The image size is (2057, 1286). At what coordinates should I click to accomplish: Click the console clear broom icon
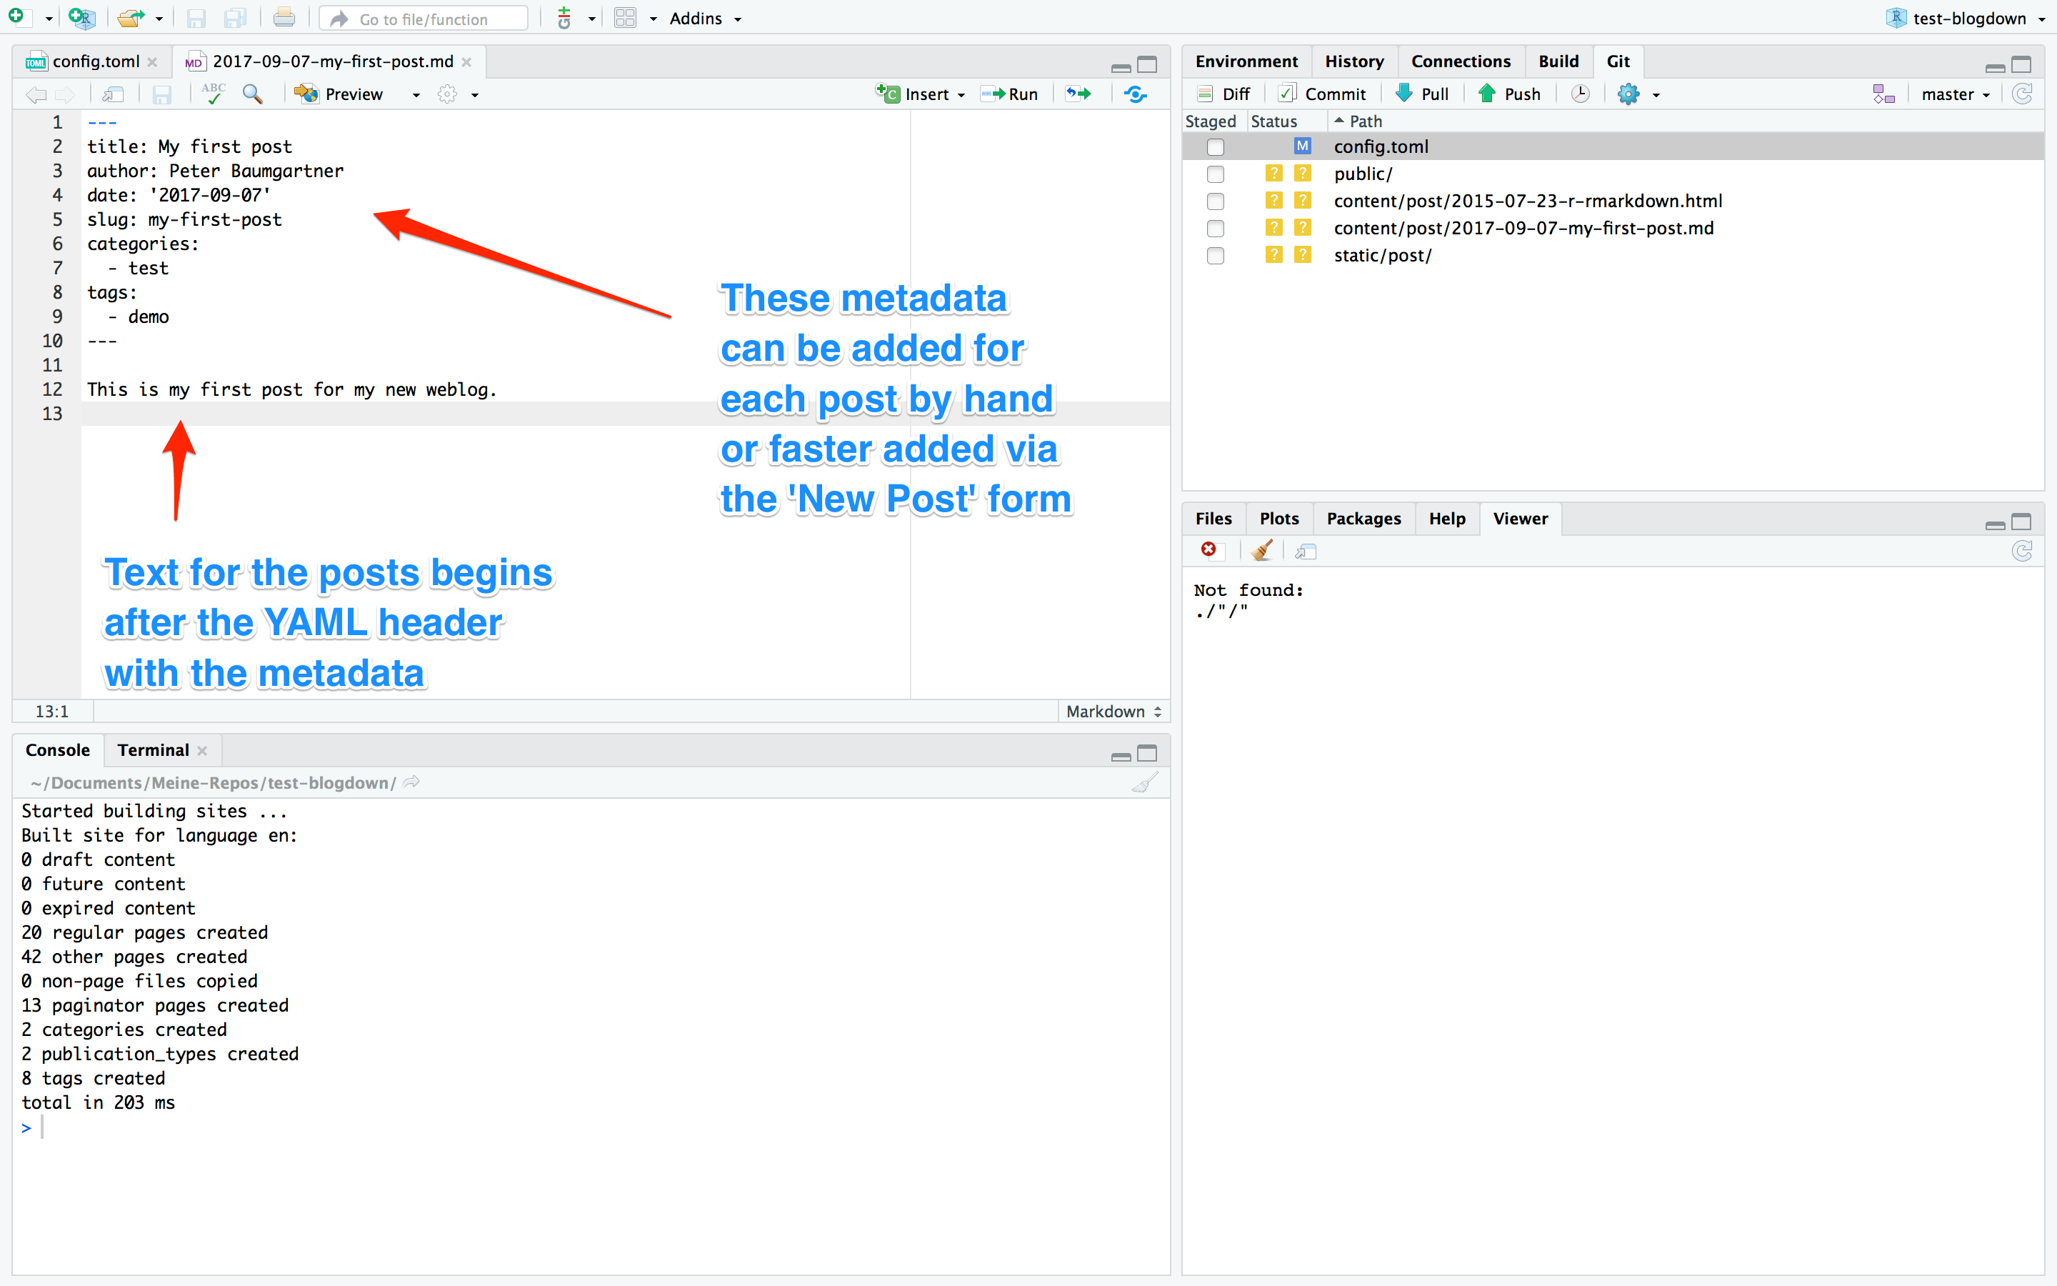coord(1145,782)
